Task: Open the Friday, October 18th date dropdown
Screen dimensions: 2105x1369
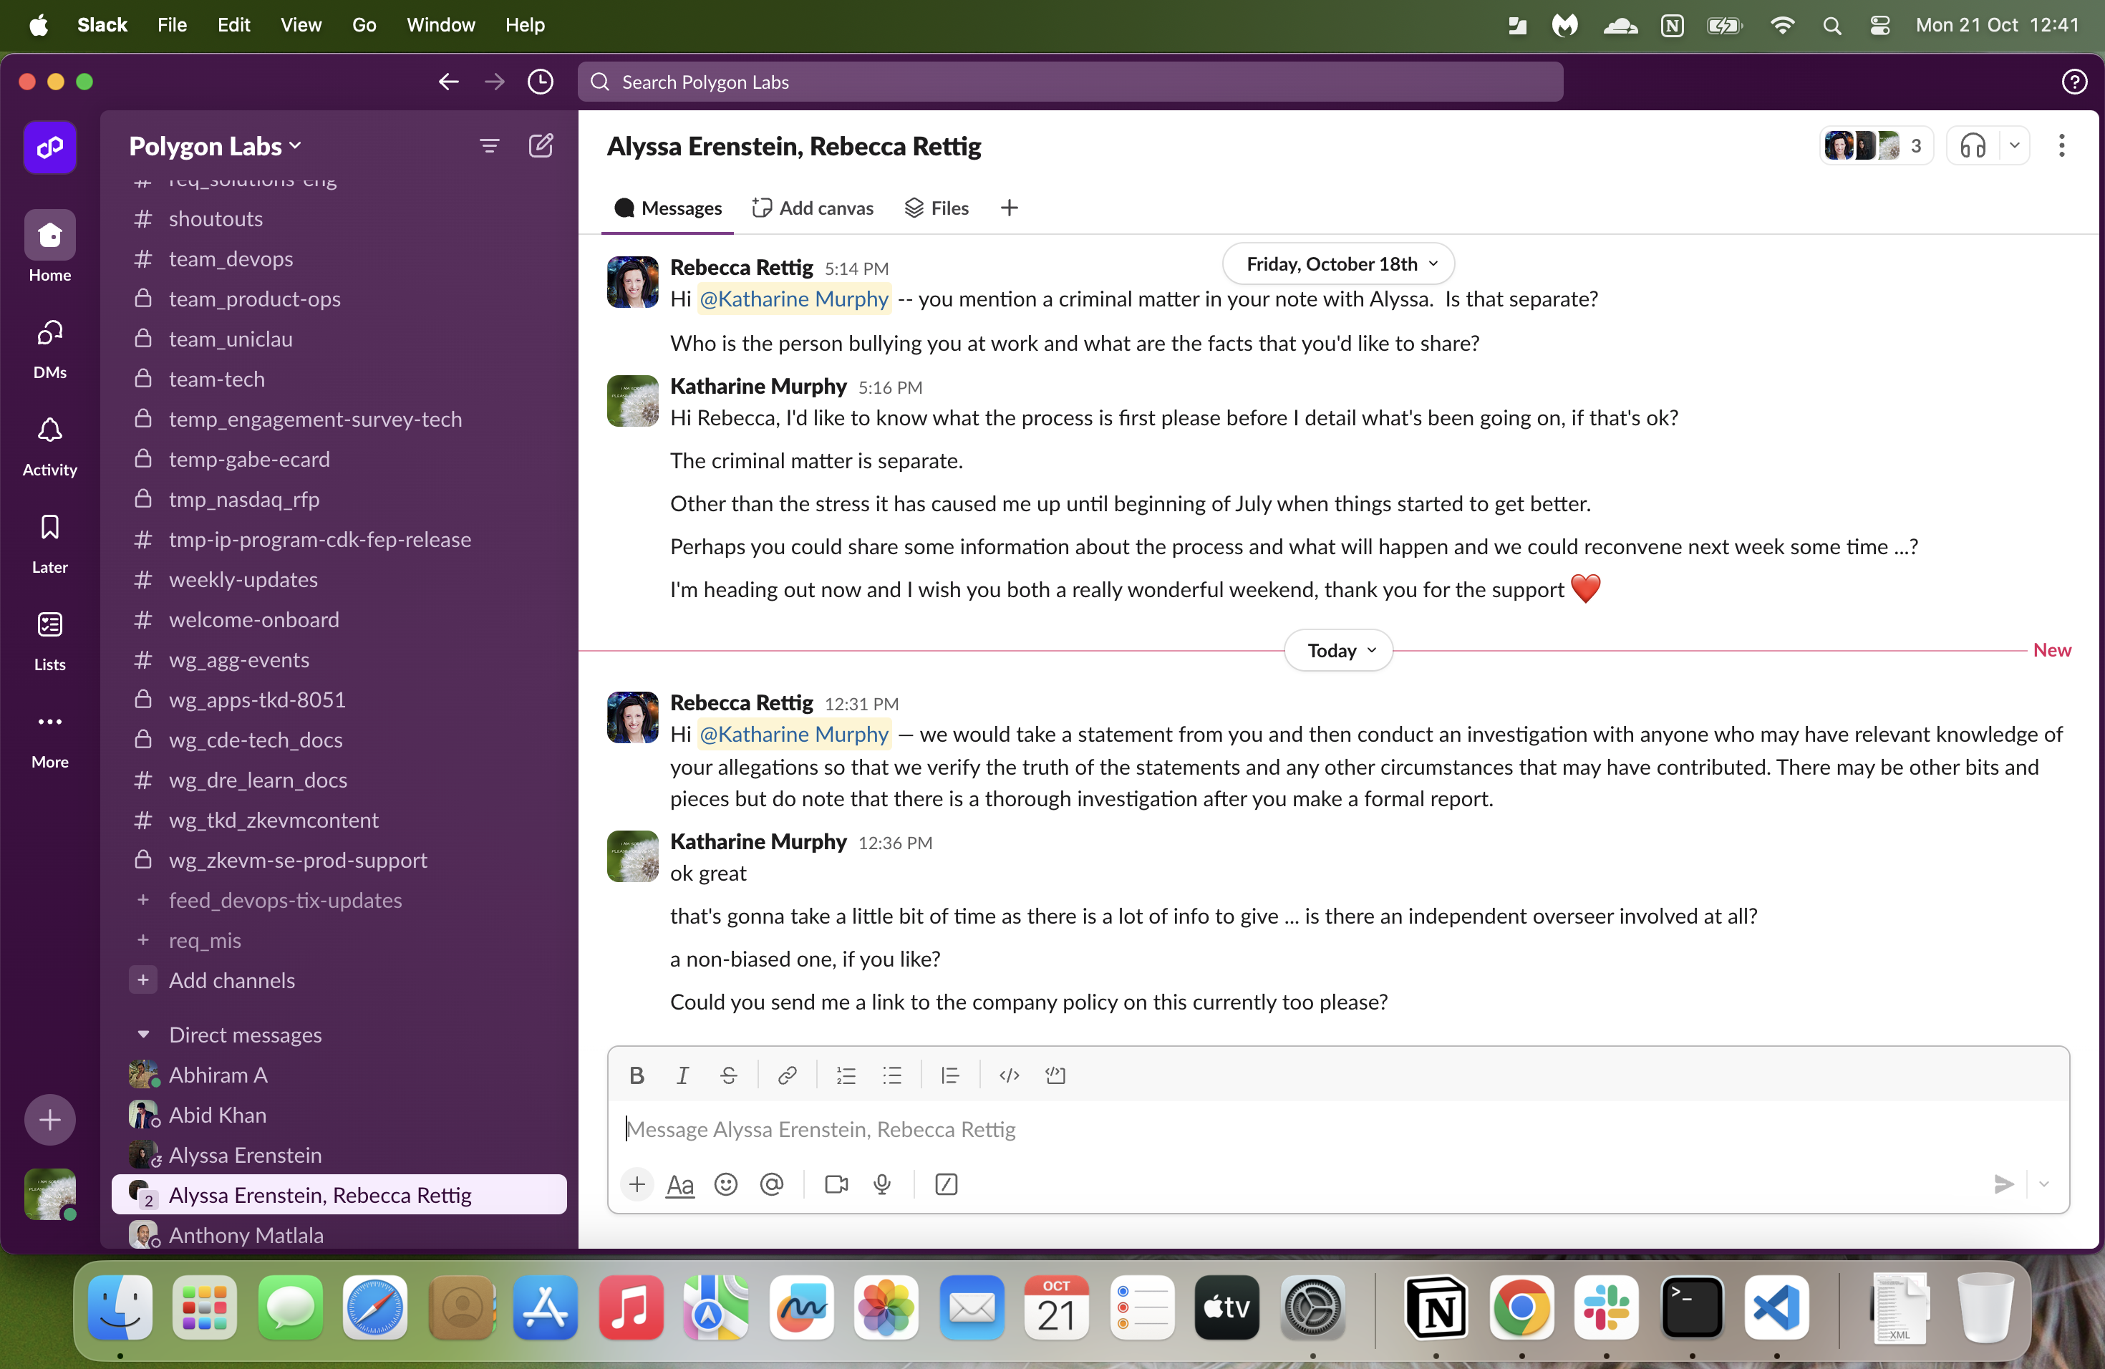Action: point(1339,263)
